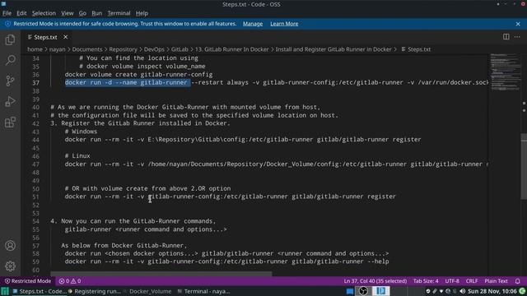Switch to Registering run... taskbar window
This screenshot has width=527, height=296.
95,291
